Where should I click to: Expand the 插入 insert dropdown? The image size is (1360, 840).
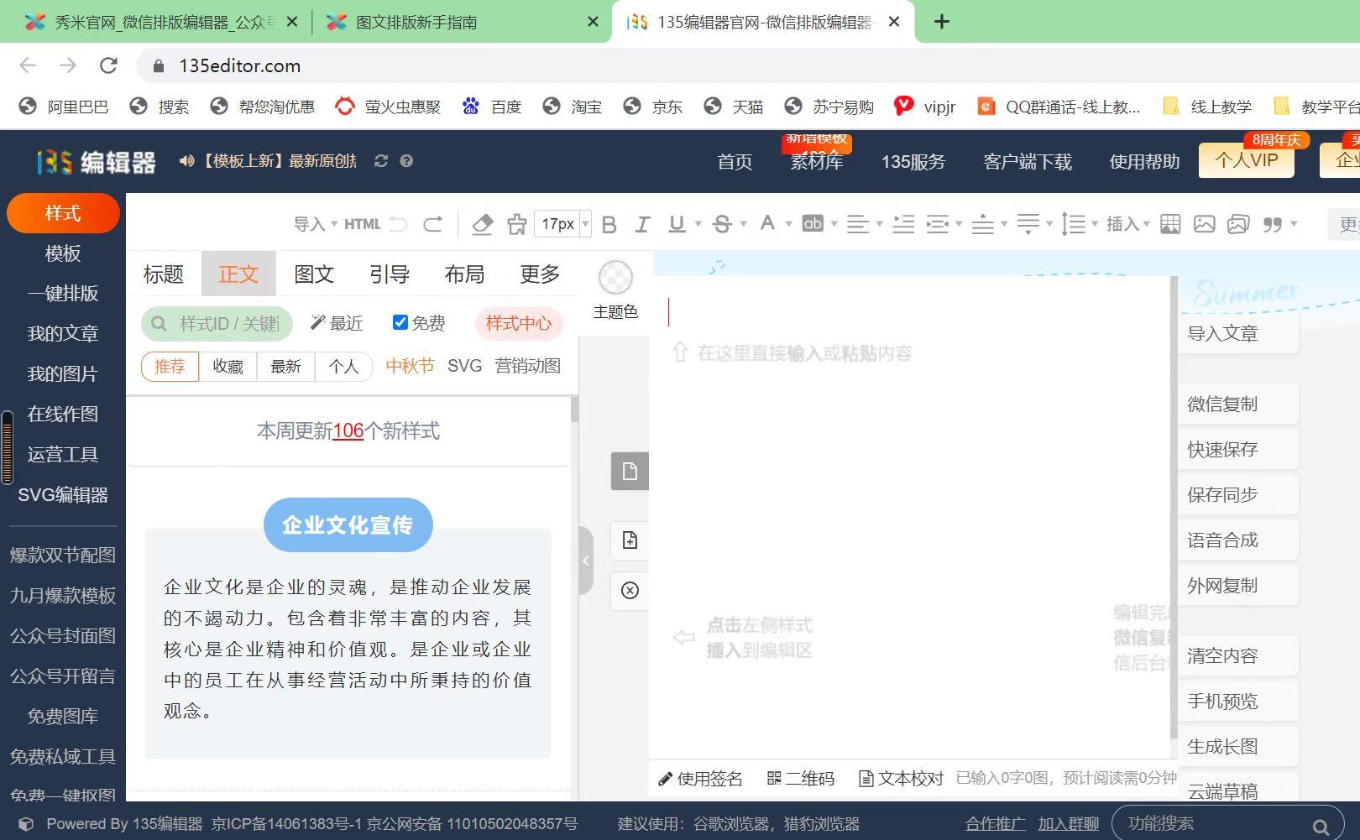[x=1127, y=223]
